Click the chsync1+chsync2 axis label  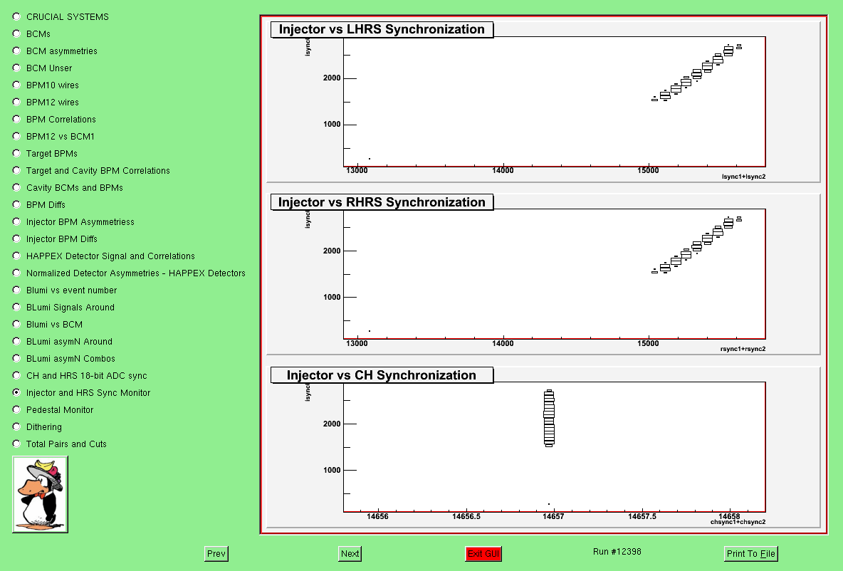pos(738,522)
